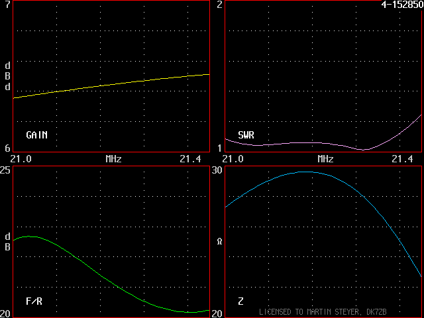
Task: Click the 21.4 frequency label under the gain plot
Action: 190,159
